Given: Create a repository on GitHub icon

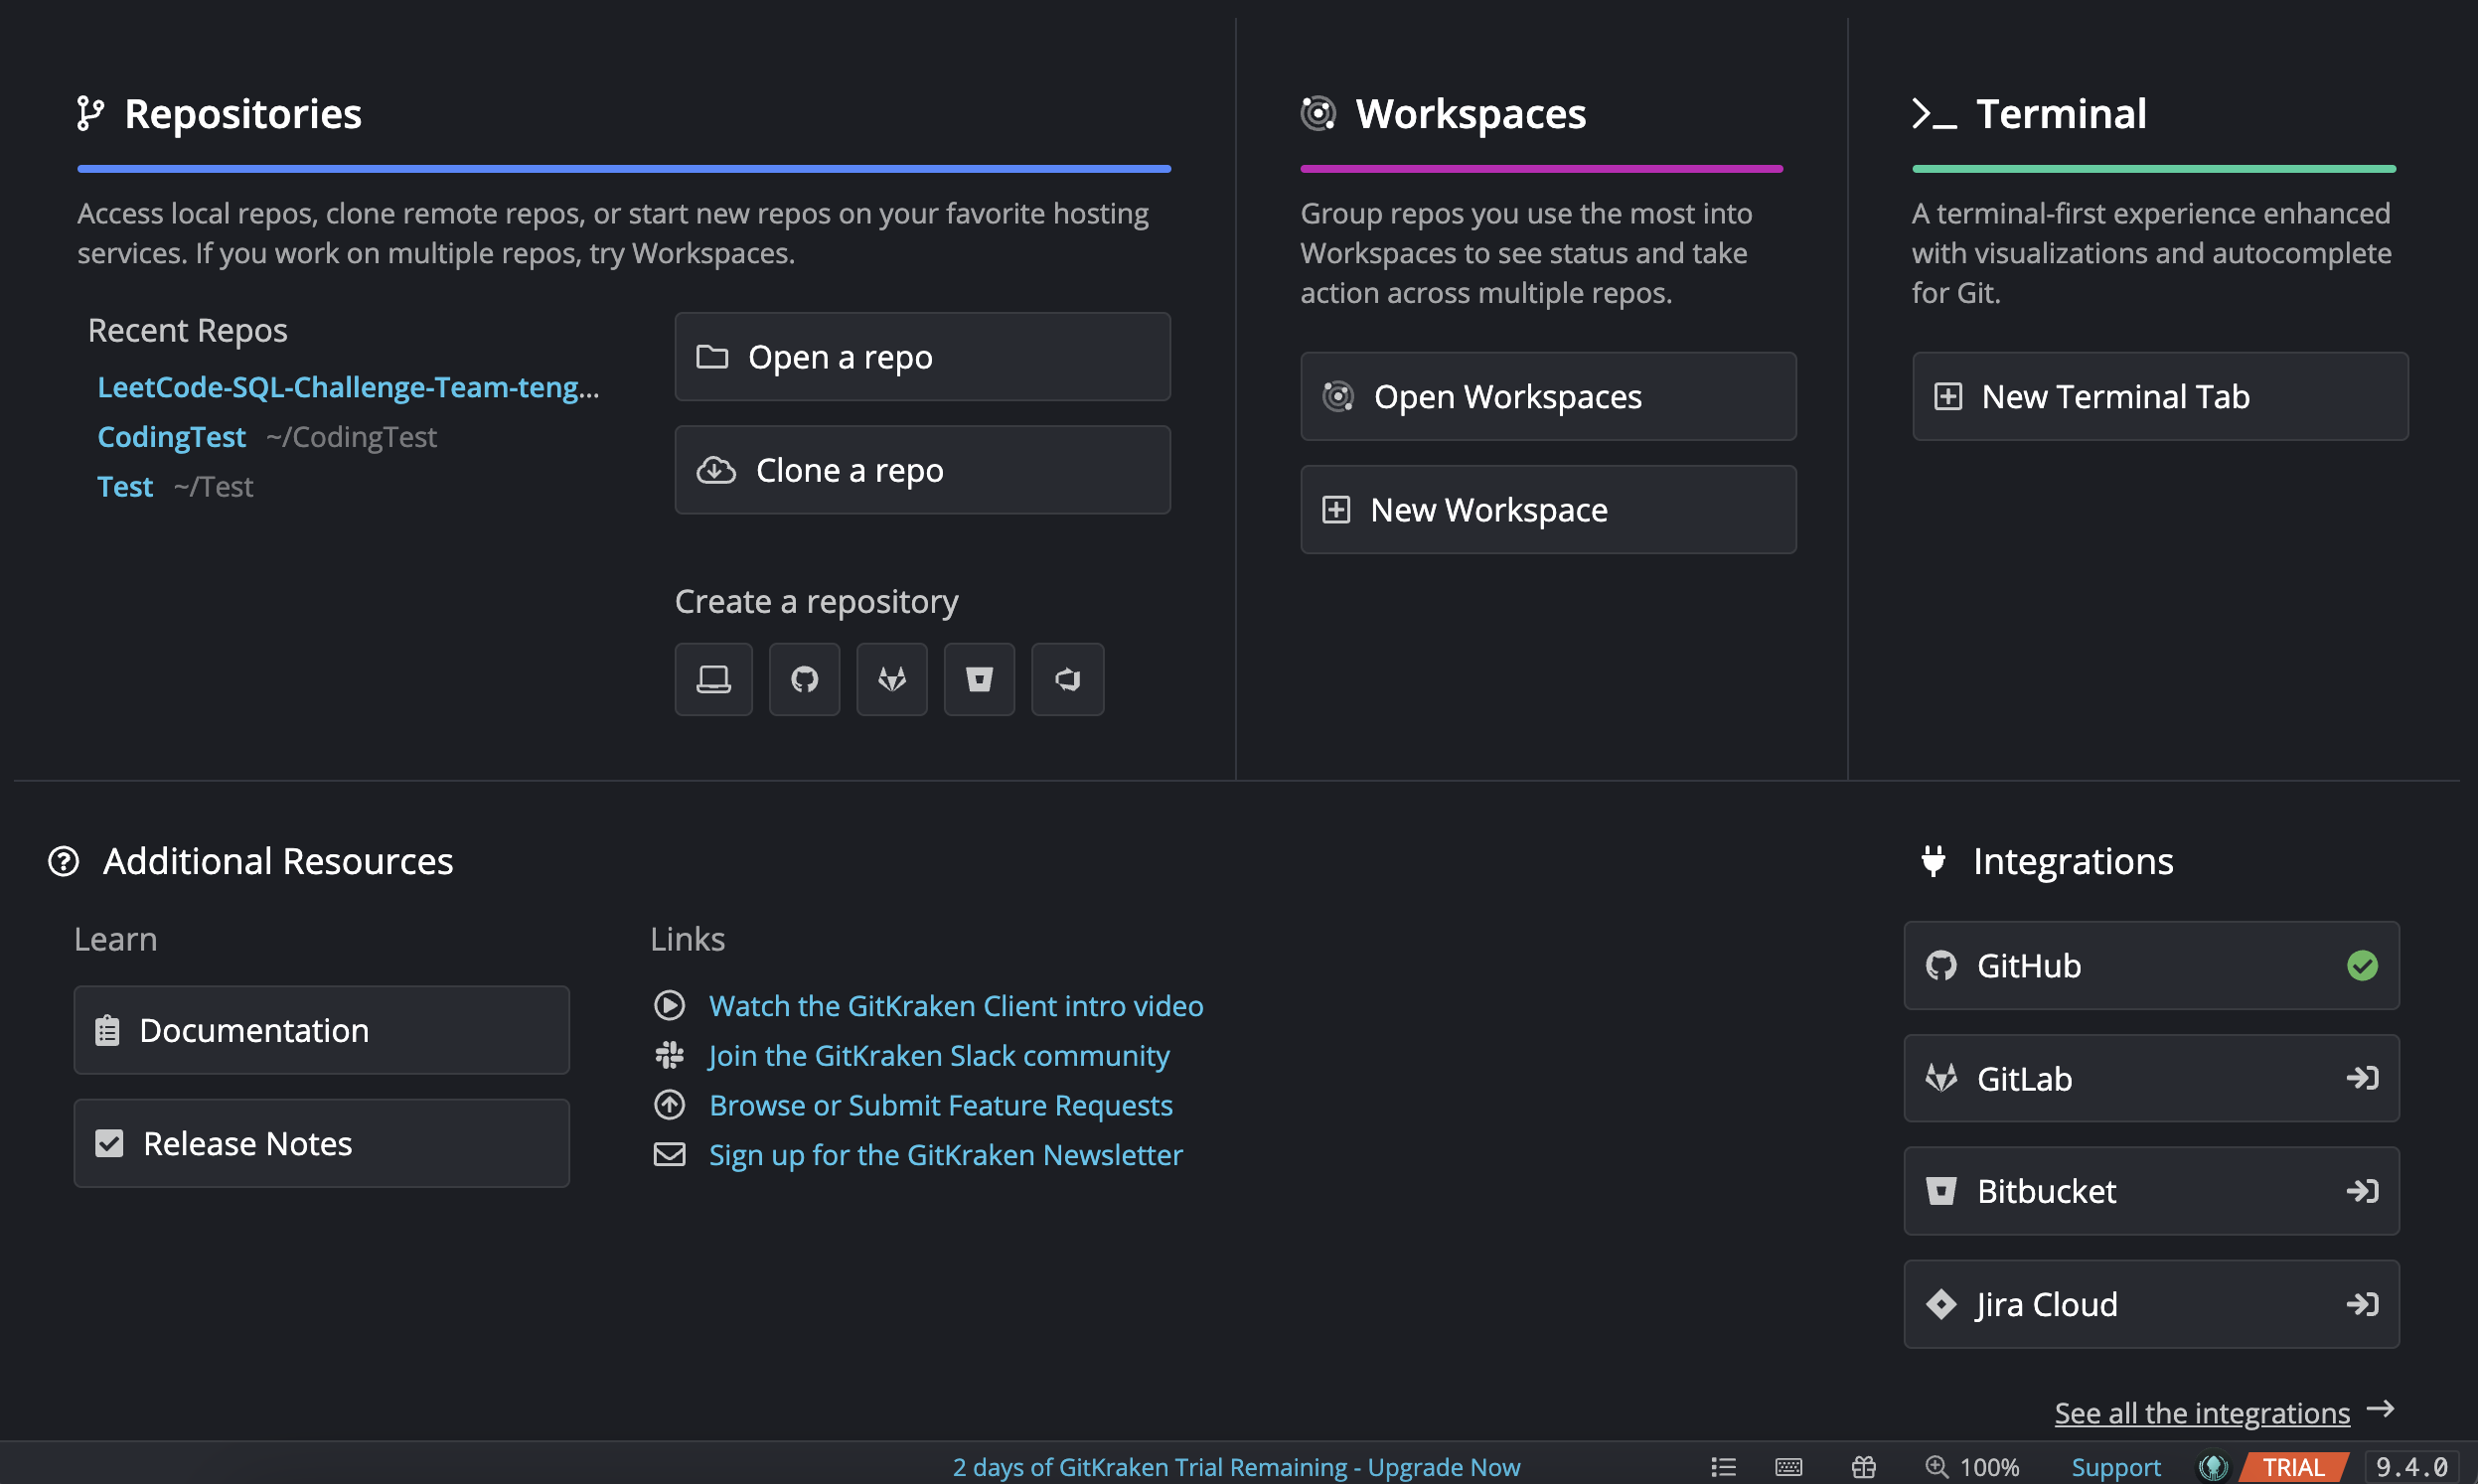Looking at the screenshot, I should click(804, 679).
